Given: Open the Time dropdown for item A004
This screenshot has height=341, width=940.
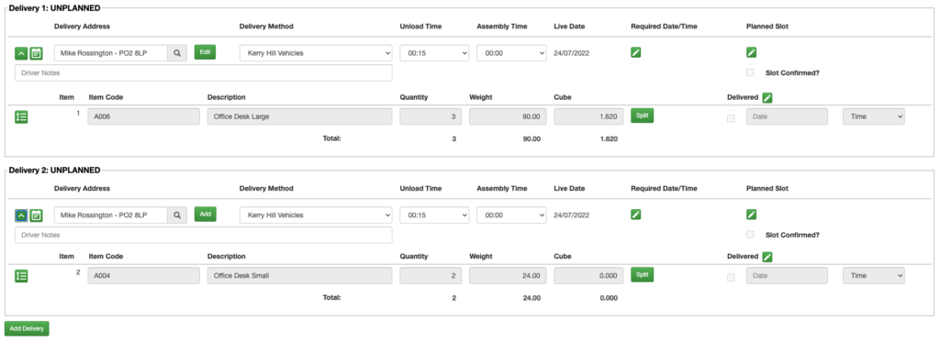Looking at the screenshot, I should [874, 276].
